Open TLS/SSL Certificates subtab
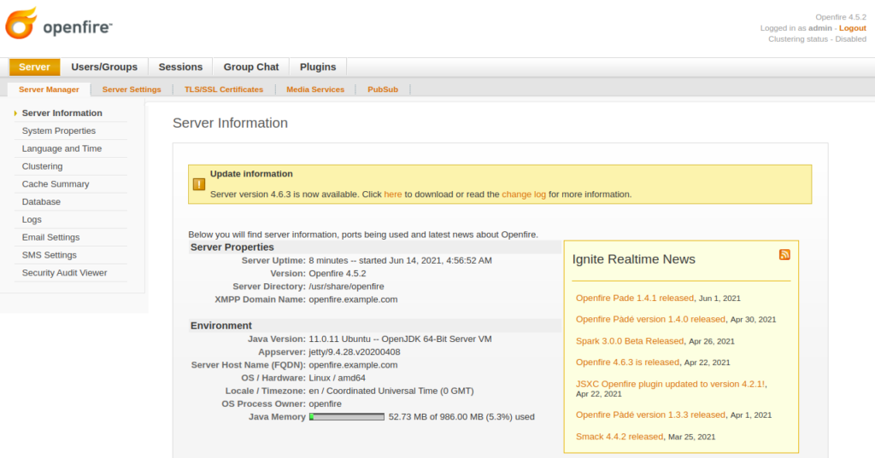 point(224,90)
